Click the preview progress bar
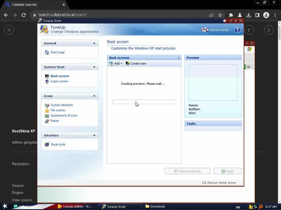Screen dimensions: 281x210 (144, 102)
